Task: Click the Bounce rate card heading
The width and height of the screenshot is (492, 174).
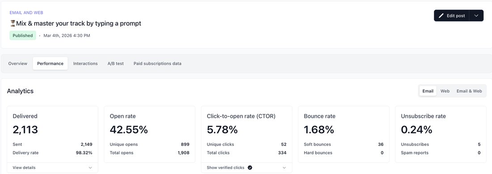Action: tap(319, 116)
